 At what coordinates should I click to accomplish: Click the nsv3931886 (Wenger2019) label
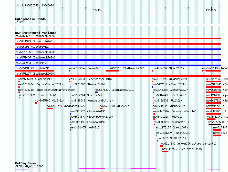click(87, 84)
